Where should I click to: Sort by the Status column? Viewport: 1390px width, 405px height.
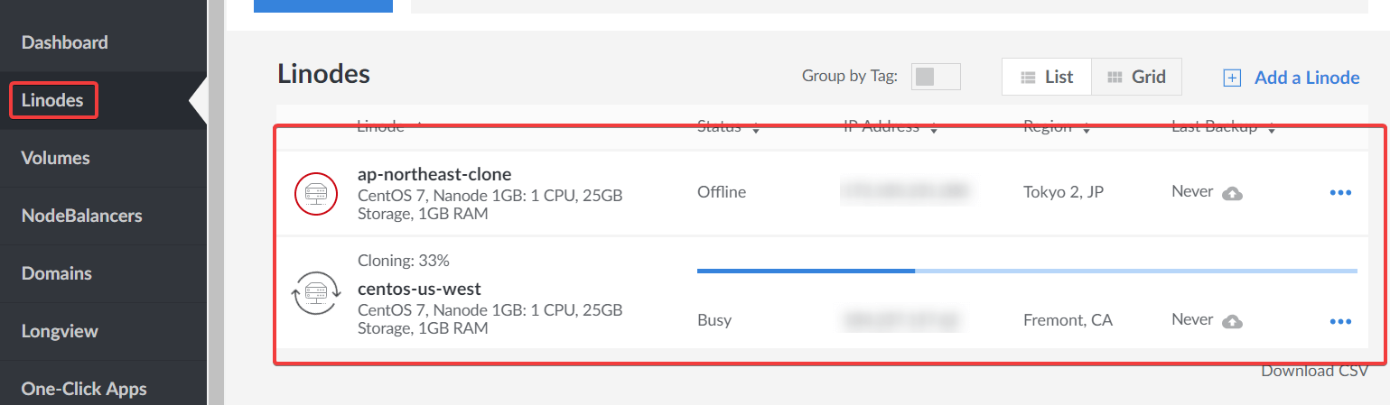[x=727, y=127]
